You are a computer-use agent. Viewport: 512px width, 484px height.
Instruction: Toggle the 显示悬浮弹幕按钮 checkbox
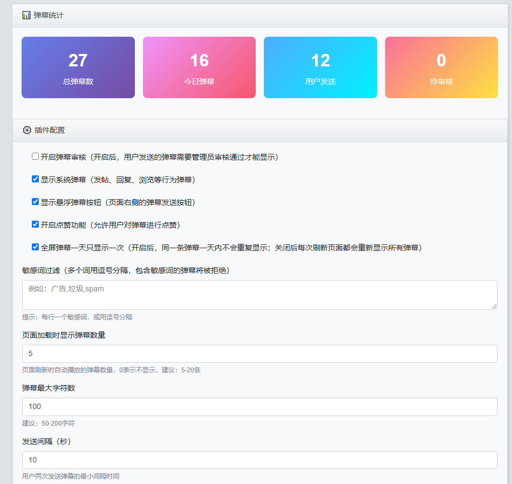tap(36, 202)
